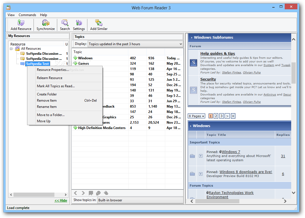Click the 31 replies link
This screenshot has height=218, width=305.
click(x=283, y=156)
